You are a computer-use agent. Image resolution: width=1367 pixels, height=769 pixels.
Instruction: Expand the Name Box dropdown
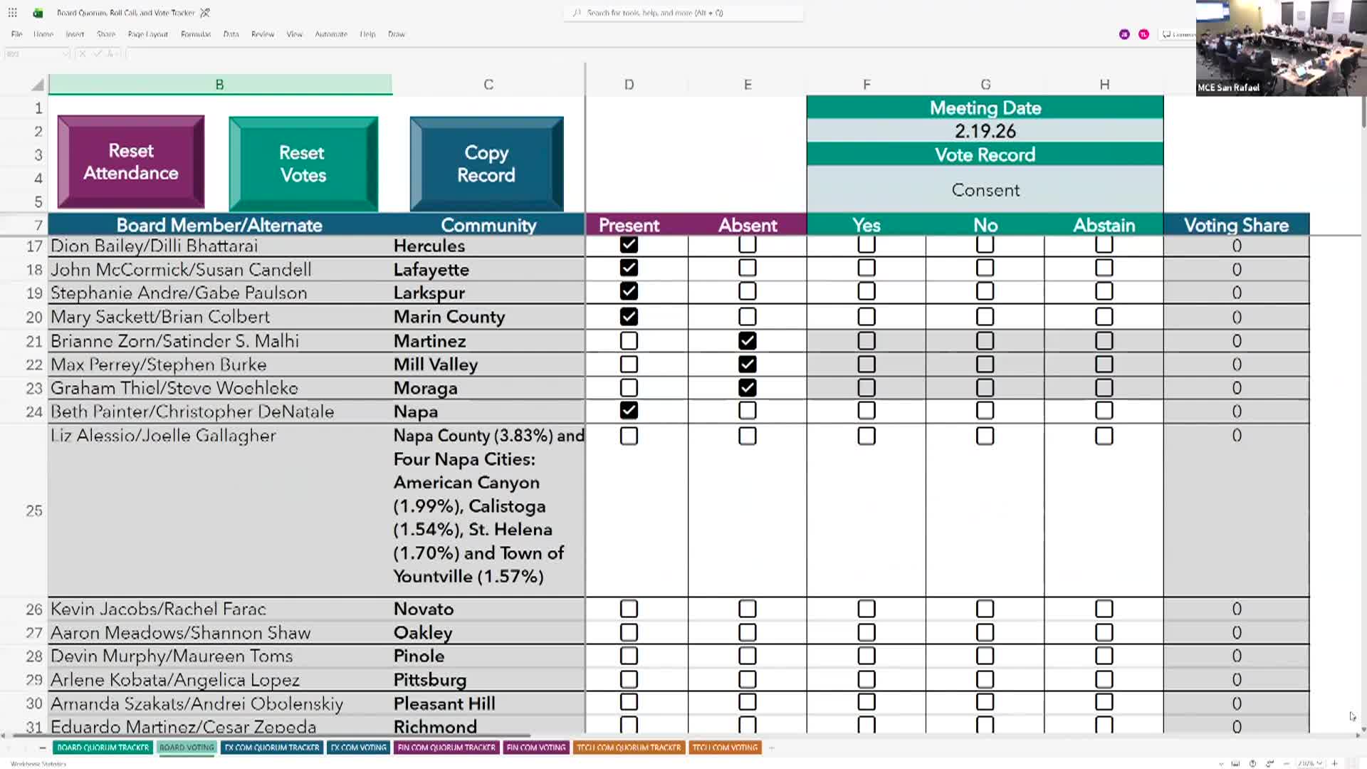point(65,53)
